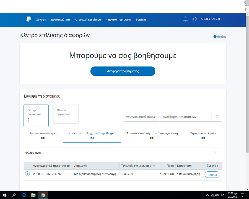
Task: Open the taskbar clock showing 11:37 πμ
Action: (x=232, y=195)
